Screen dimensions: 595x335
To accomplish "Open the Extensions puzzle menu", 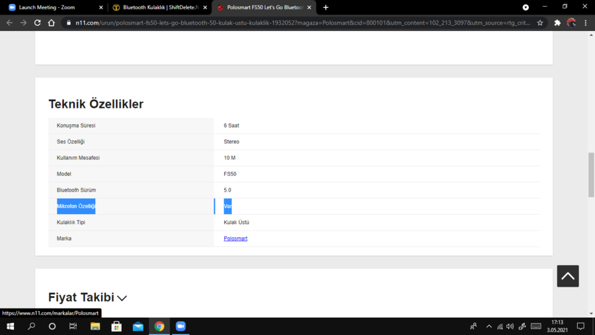I will (557, 22).
